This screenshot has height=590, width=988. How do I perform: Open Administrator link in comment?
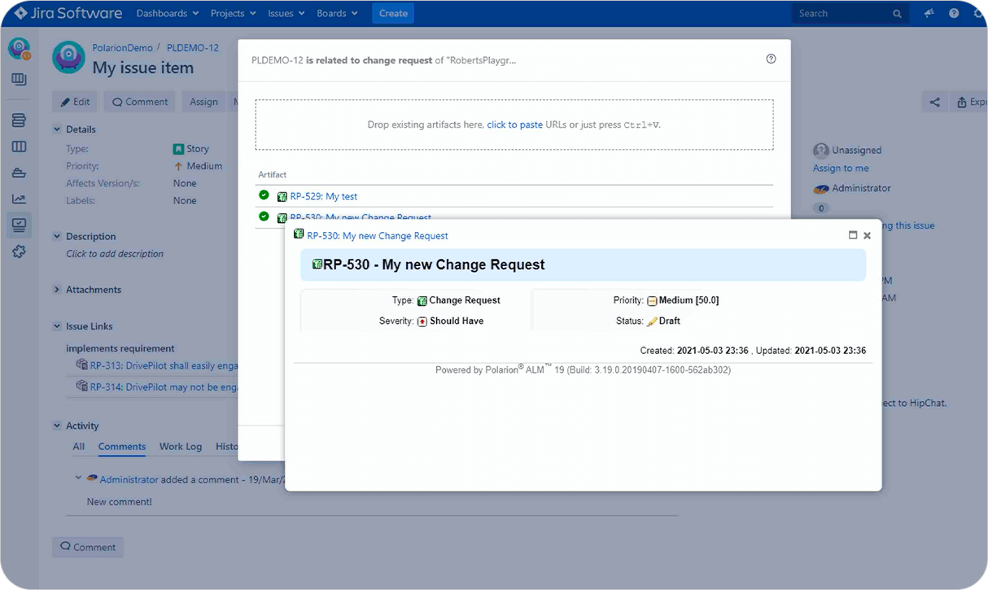(129, 480)
